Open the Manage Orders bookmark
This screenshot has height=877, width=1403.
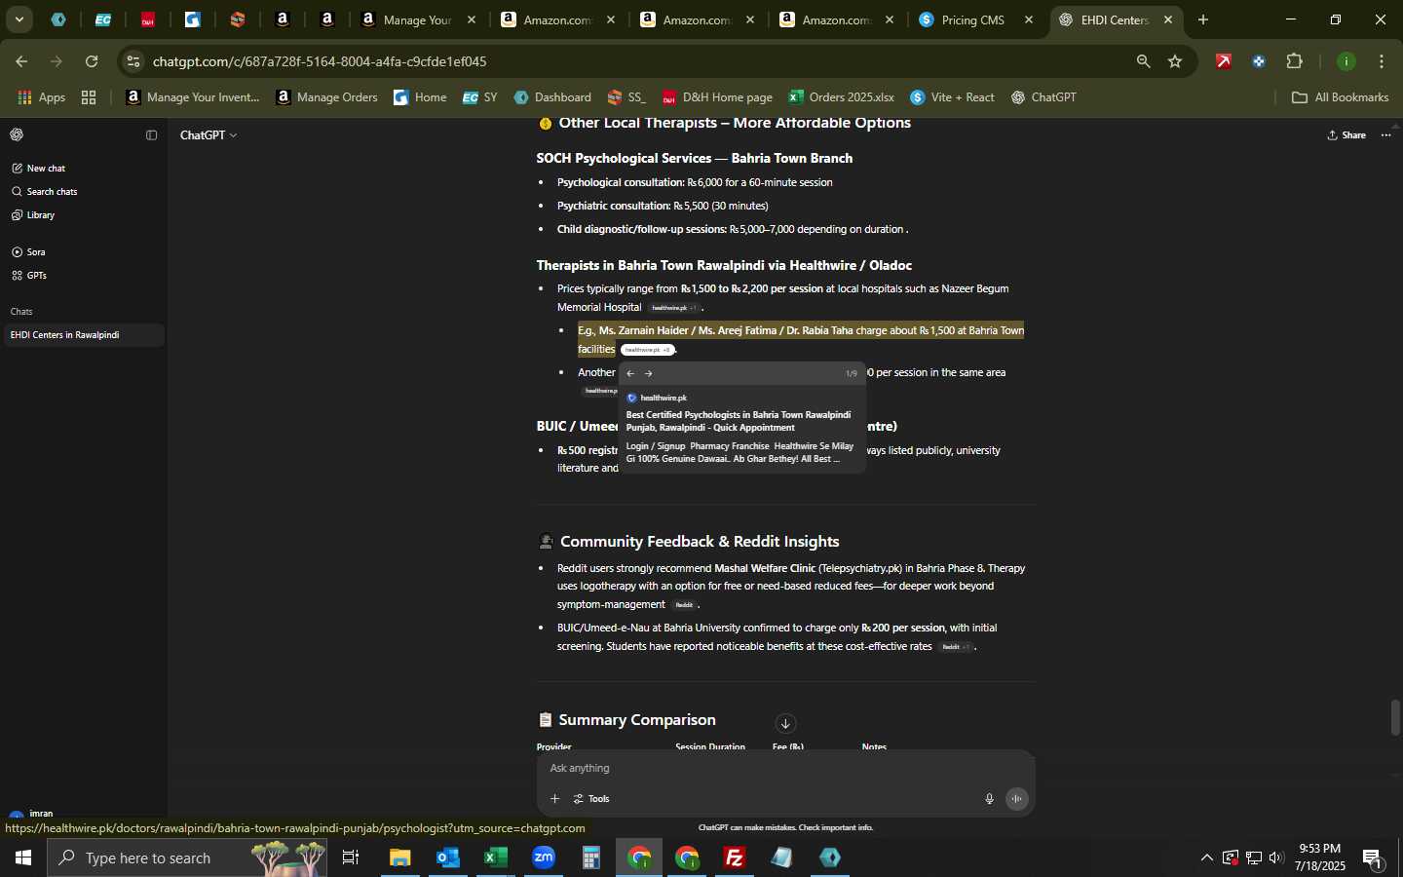(x=327, y=97)
